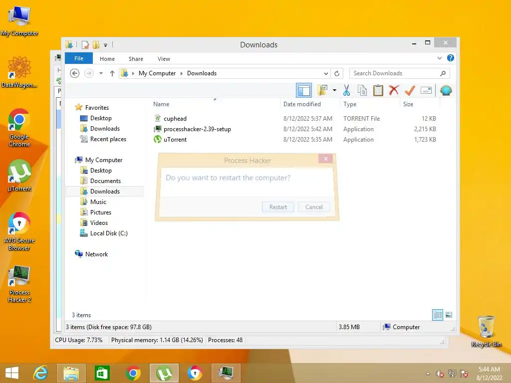Sort by the Size column header

tap(408, 104)
